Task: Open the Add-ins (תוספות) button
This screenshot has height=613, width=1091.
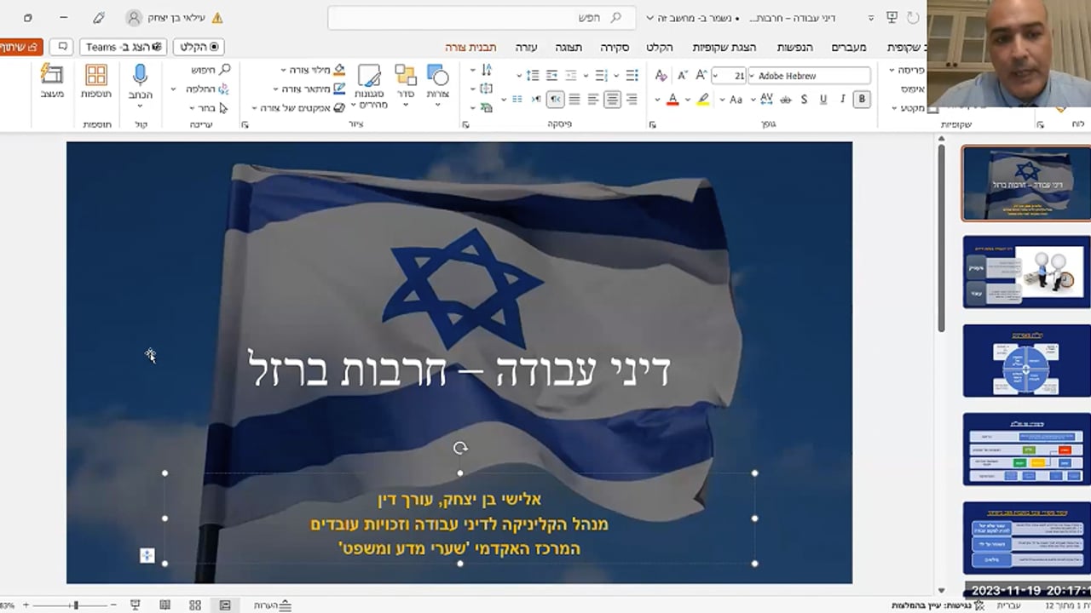Action: pos(96,83)
